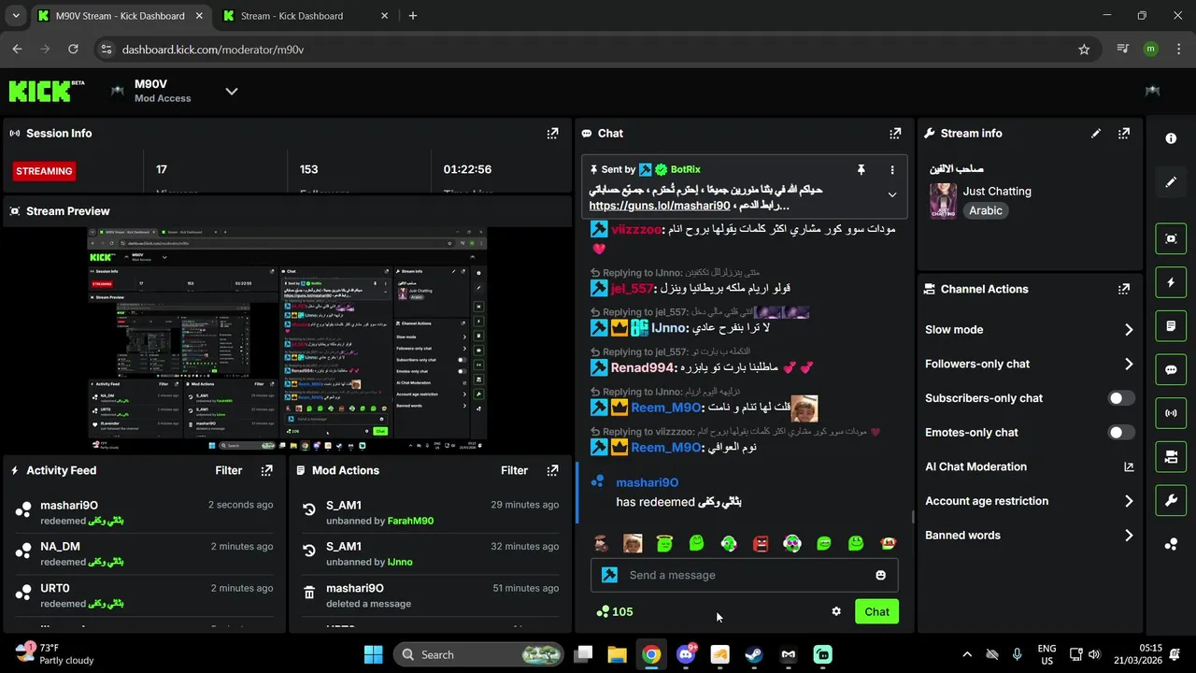The height and width of the screenshot is (673, 1196).
Task: Pop out the Activity Feed panel
Action: click(x=266, y=470)
